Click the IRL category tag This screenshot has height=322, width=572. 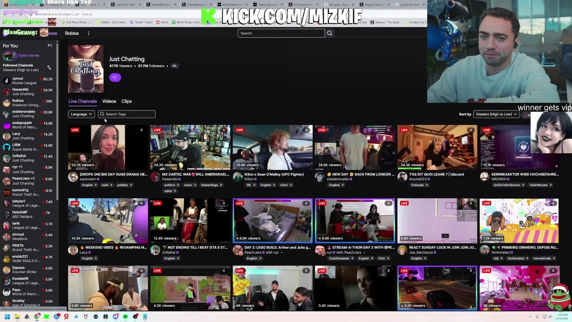click(174, 66)
